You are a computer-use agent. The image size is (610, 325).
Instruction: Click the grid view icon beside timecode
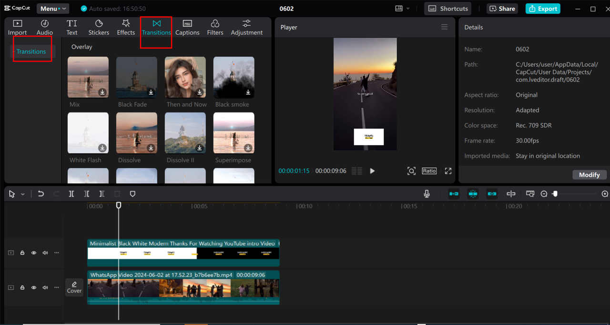tap(356, 171)
